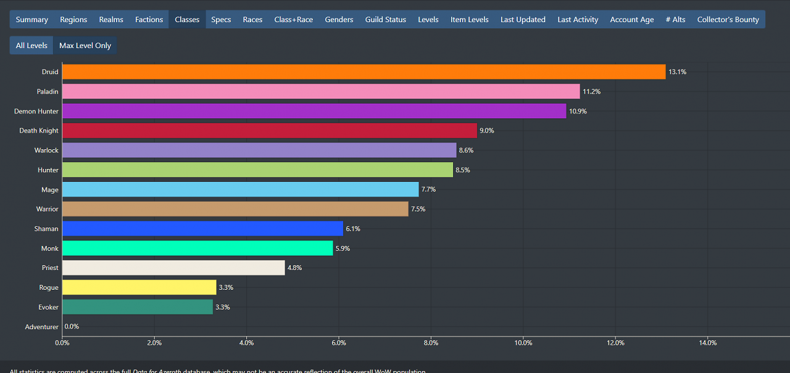Switch to the Regions tab
The image size is (790, 373).
73,19
